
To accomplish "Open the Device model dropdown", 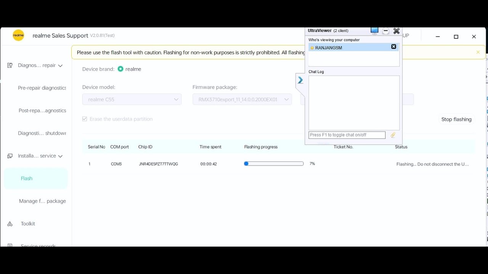I will point(132,99).
